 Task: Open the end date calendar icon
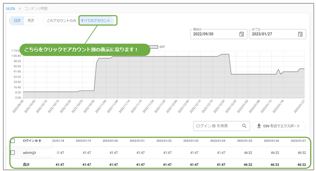tap(300, 34)
